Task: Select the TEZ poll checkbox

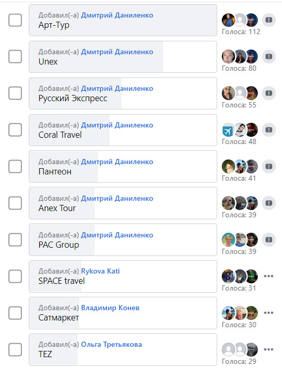Action: click(x=15, y=350)
